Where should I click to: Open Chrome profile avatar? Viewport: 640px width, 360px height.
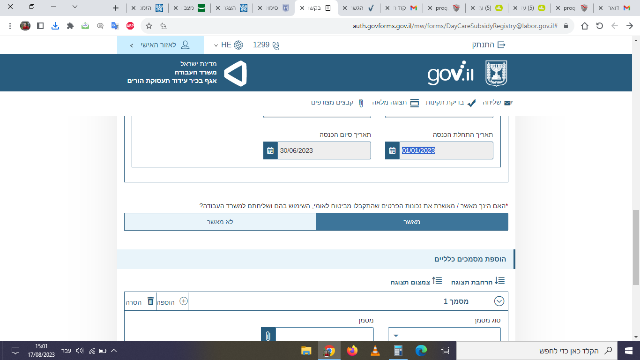coord(25,26)
